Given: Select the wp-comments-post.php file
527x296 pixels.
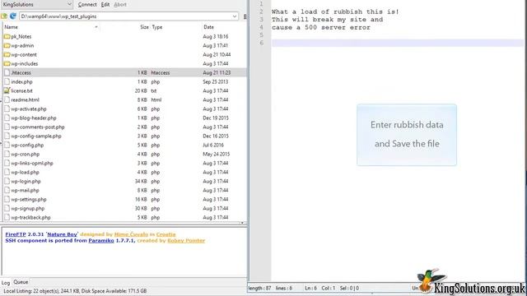Looking at the screenshot, I should (37, 127).
